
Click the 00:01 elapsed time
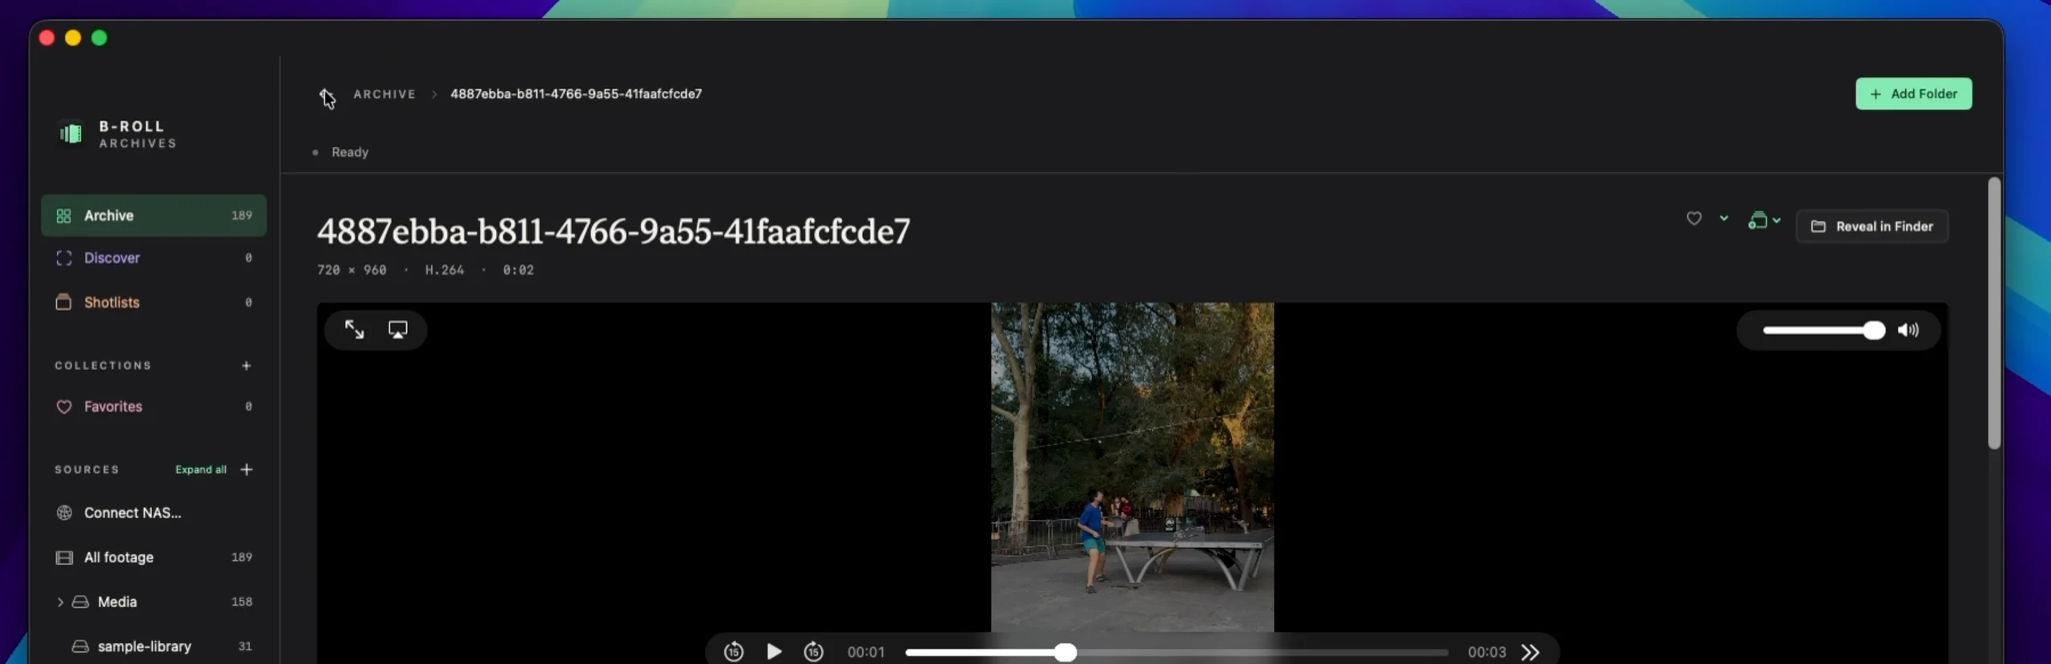click(866, 652)
